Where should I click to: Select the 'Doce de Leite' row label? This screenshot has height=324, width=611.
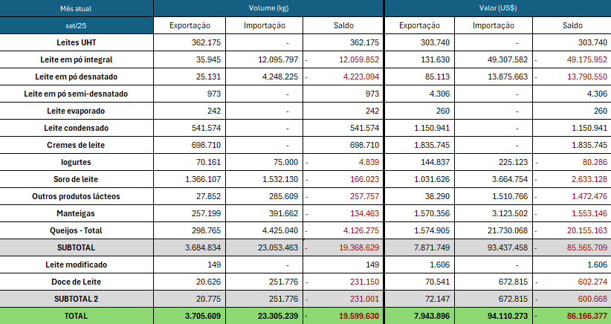tap(77, 282)
